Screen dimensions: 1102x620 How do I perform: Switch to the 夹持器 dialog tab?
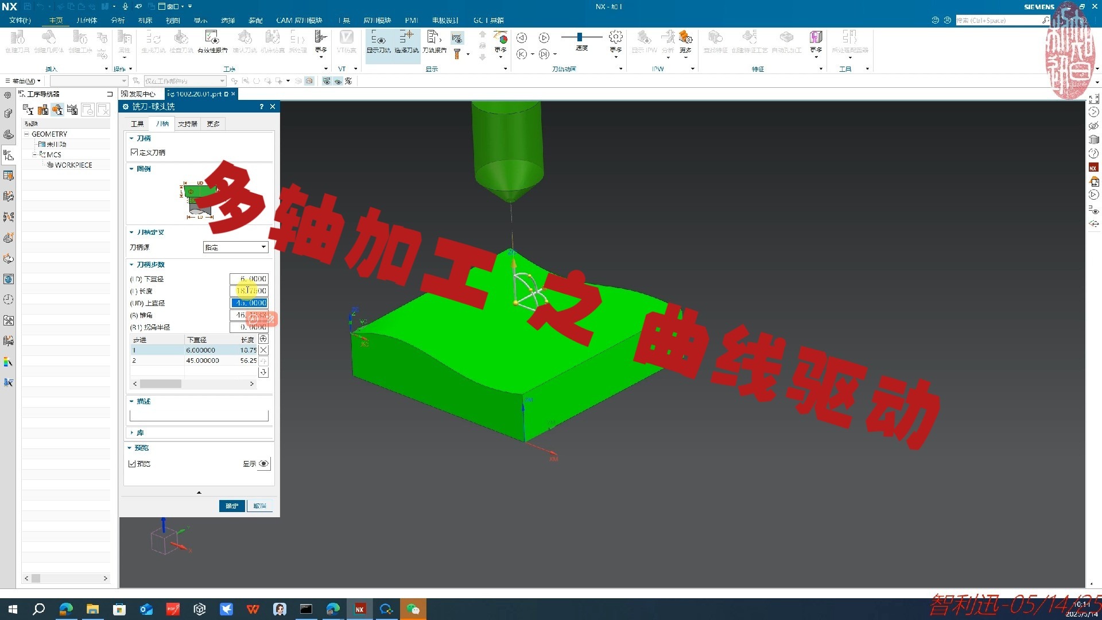click(187, 124)
